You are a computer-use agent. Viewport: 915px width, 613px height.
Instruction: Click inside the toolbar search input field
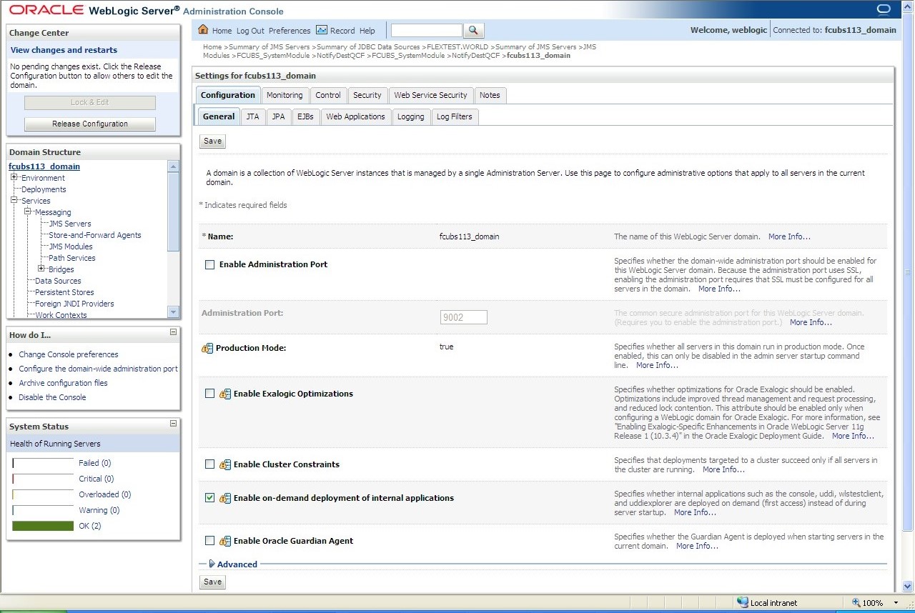tap(426, 30)
